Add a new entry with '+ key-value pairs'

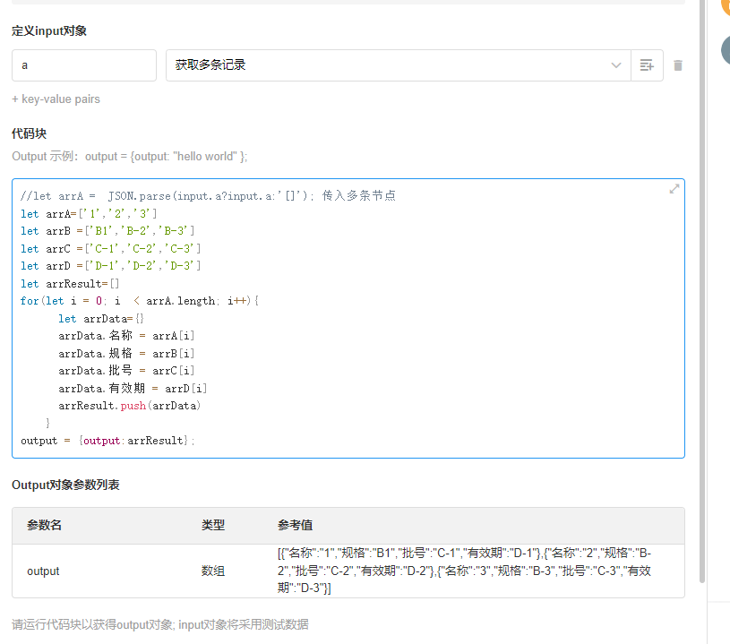point(56,99)
